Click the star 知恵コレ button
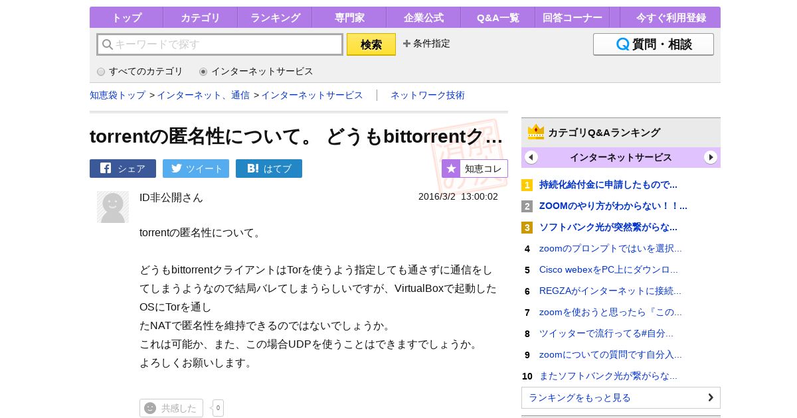The image size is (797, 418). tap(475, 169)
